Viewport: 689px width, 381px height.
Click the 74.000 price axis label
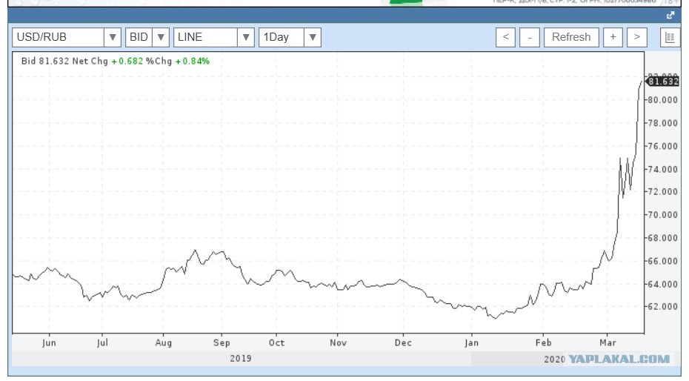[x=663, y=169]
